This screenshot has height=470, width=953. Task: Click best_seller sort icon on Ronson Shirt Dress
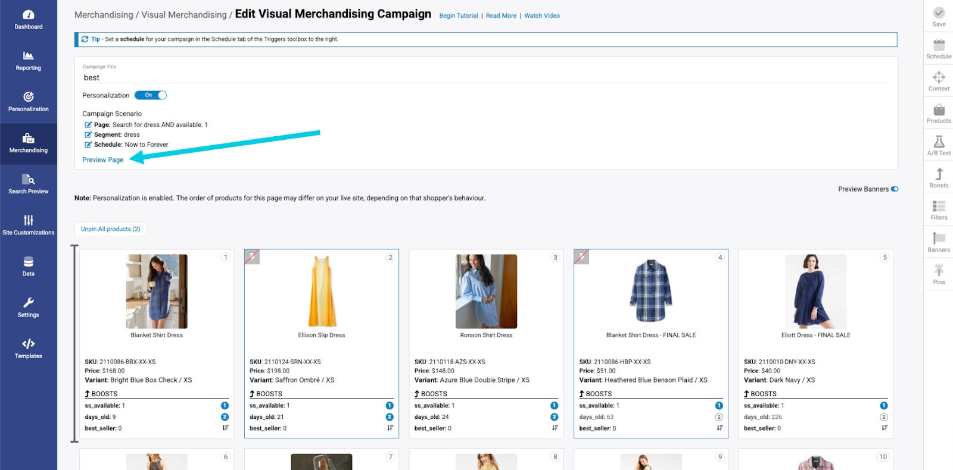[555, 428]
